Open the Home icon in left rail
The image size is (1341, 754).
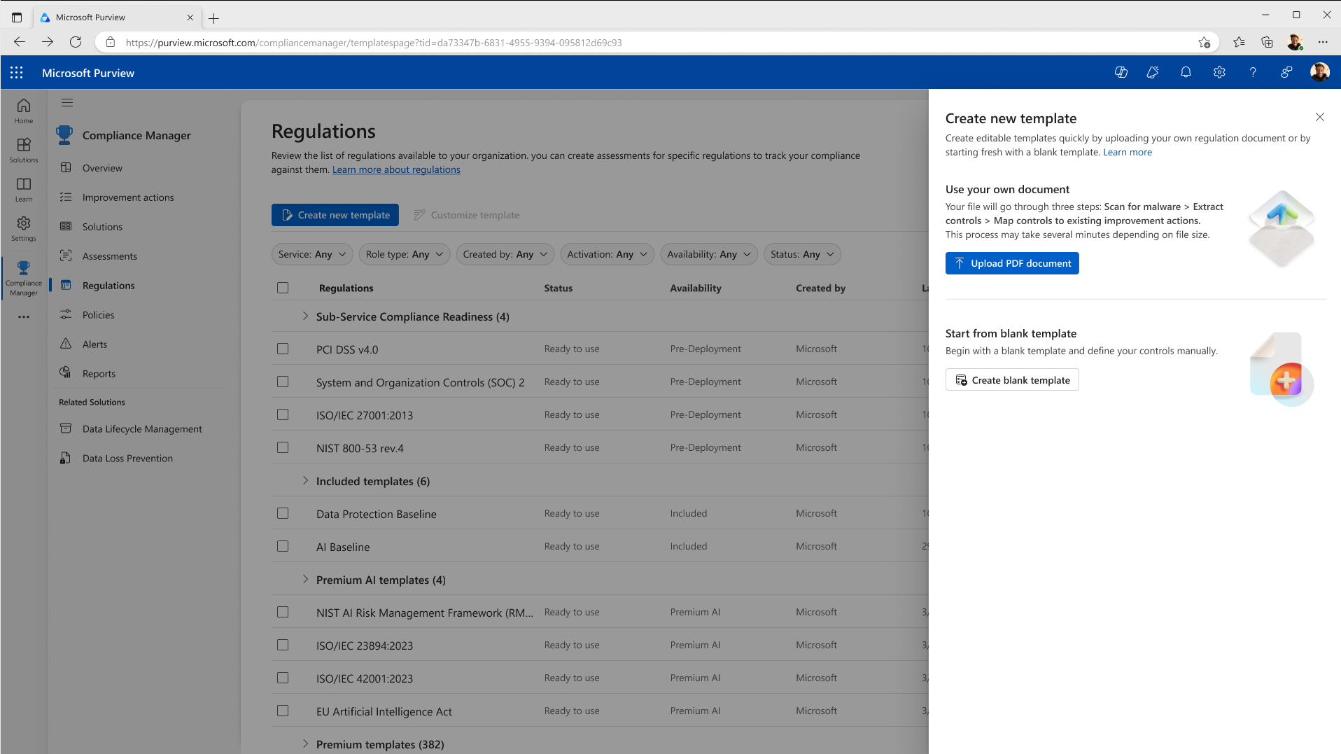24,111
